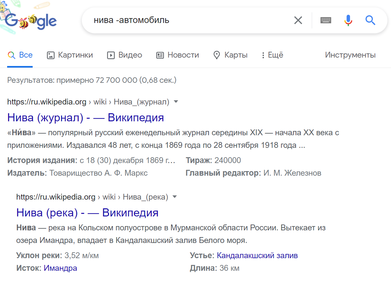Click the ru.wikipedia.org Нива_(журнал) URL breadcrumb
The width and height of the screenshot is (391, 285).
pos(88,102)
